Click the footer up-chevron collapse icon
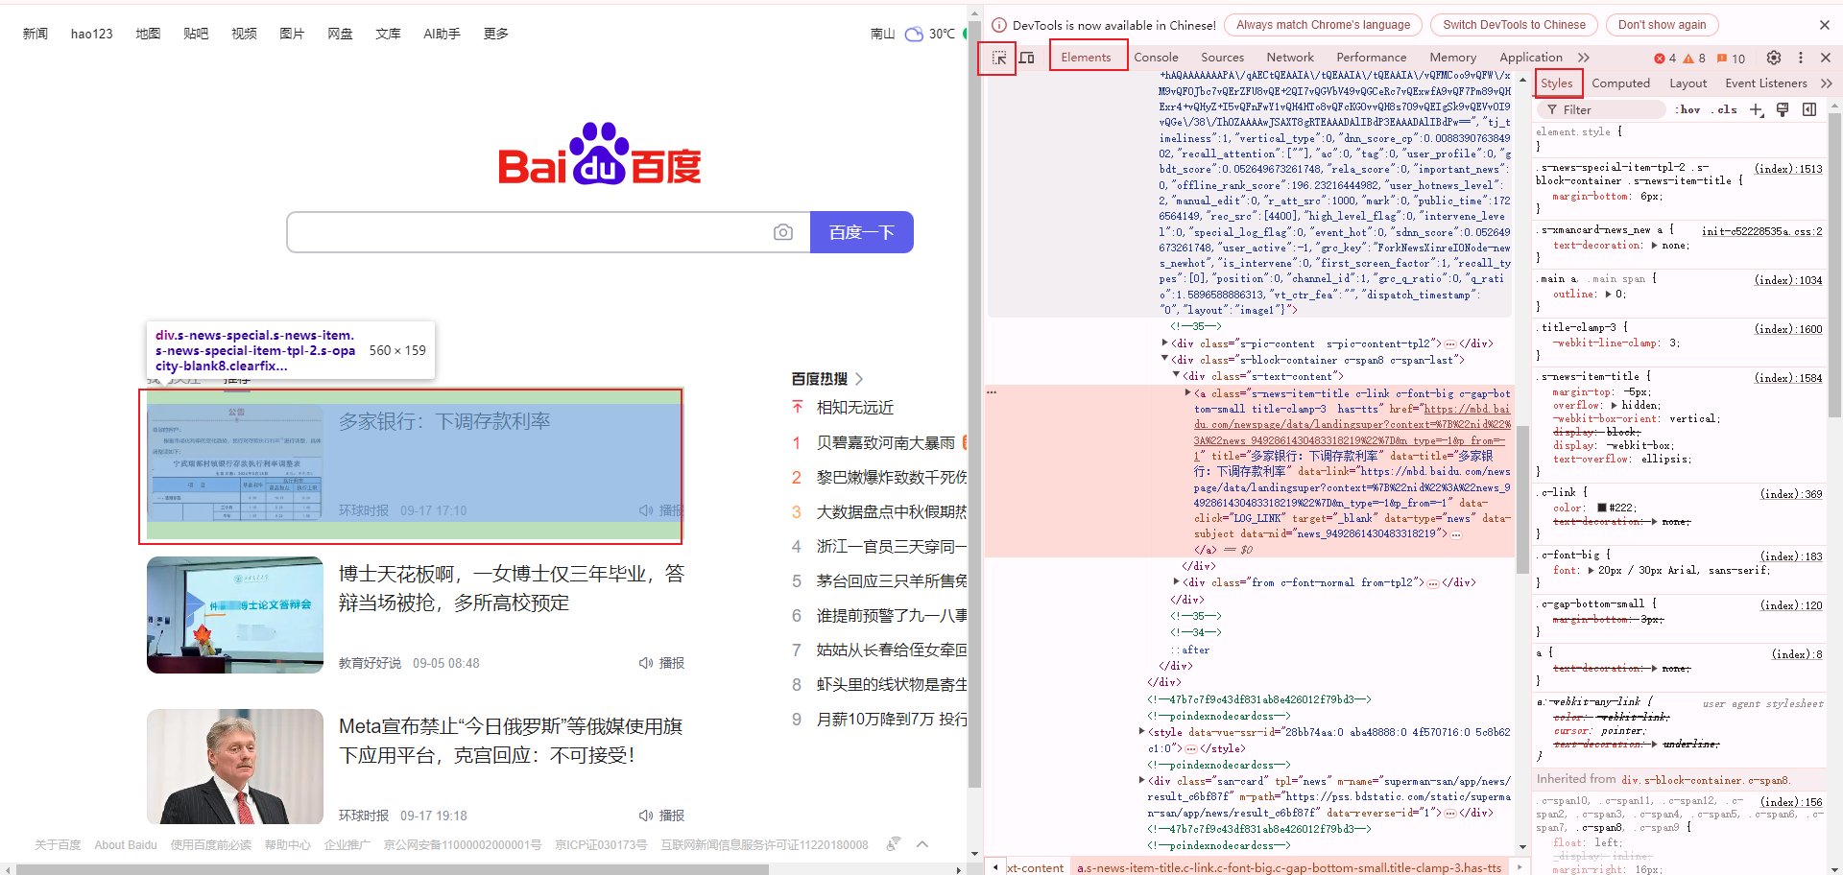Viewport: 1843px width, 875px height. coord(922,844)
